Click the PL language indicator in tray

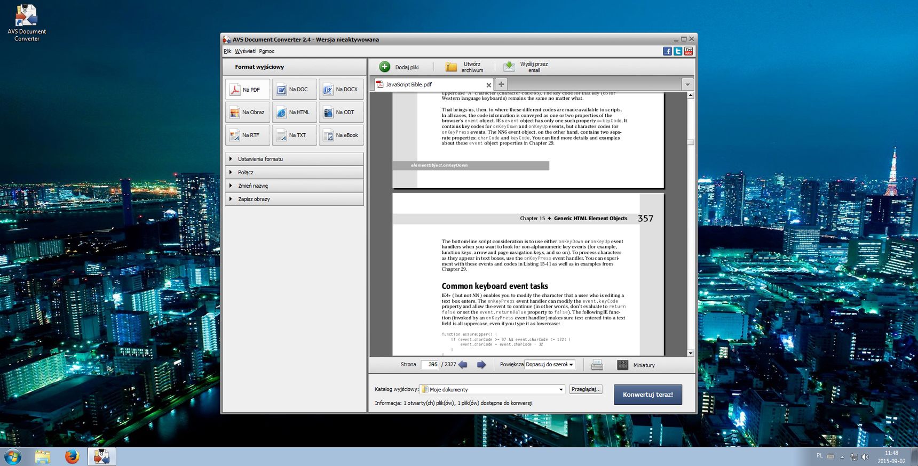[819, 456]
